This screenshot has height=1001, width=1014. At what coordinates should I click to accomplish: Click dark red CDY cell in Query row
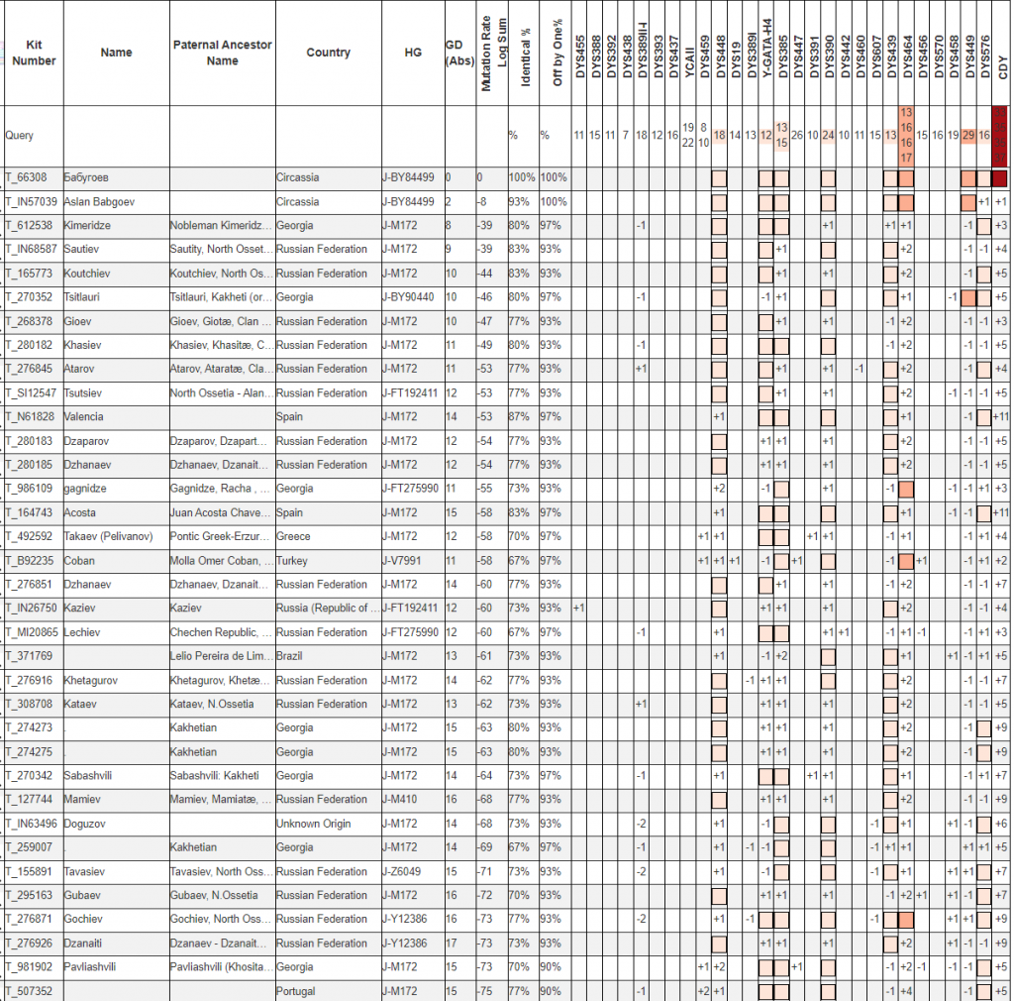[1001, 136]
